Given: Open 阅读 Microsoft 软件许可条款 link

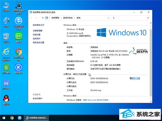Looking at the screenshot, I should 96,100.
